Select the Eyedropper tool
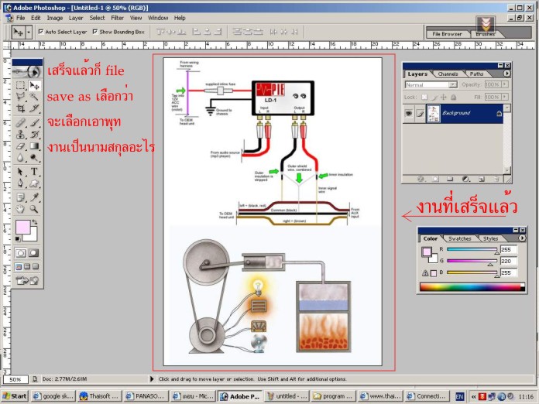The image size is (539, 404). pos(34,197)
